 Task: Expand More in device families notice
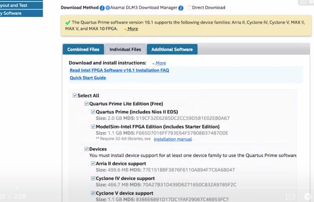132,29
